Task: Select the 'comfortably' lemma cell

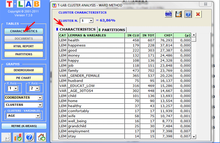Action: [x=96, y=111]
